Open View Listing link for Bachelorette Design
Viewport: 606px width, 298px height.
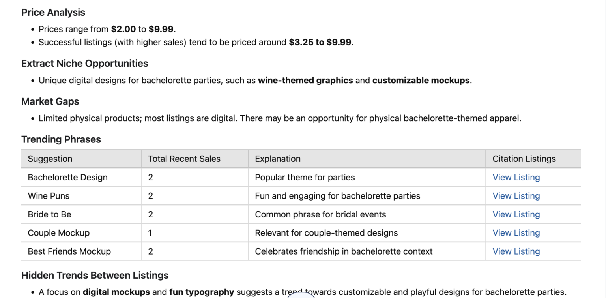pos(516,178)
